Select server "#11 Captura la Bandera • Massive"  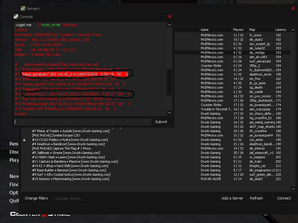(75, 161)
